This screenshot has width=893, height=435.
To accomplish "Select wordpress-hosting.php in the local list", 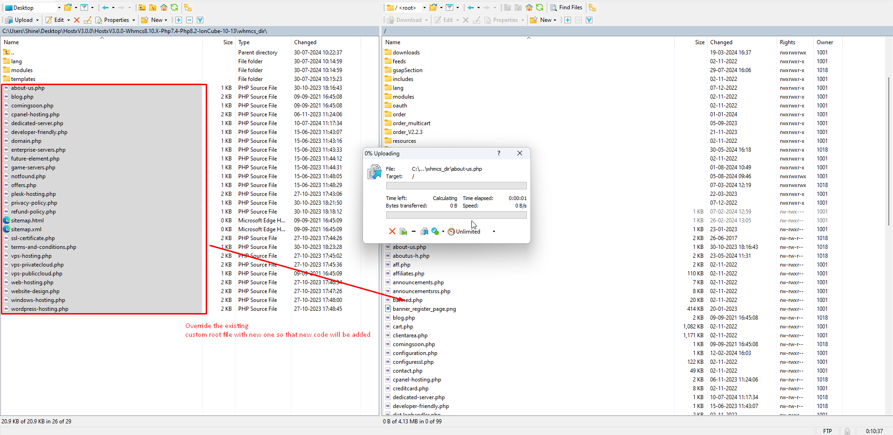I will (x=40, y=309).
